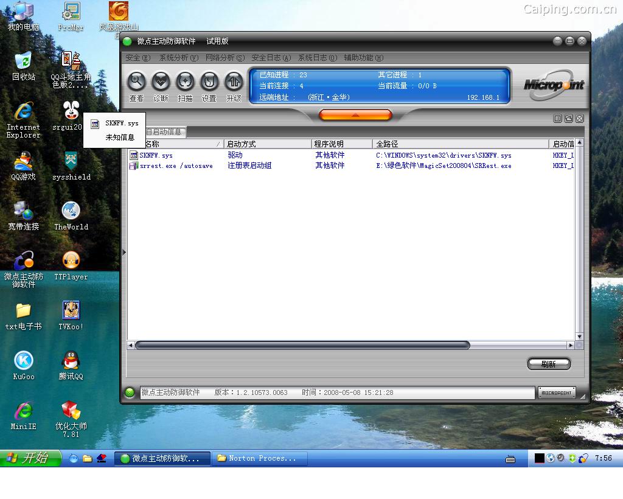Open KuGoo desktop icon

pos(24,366)
